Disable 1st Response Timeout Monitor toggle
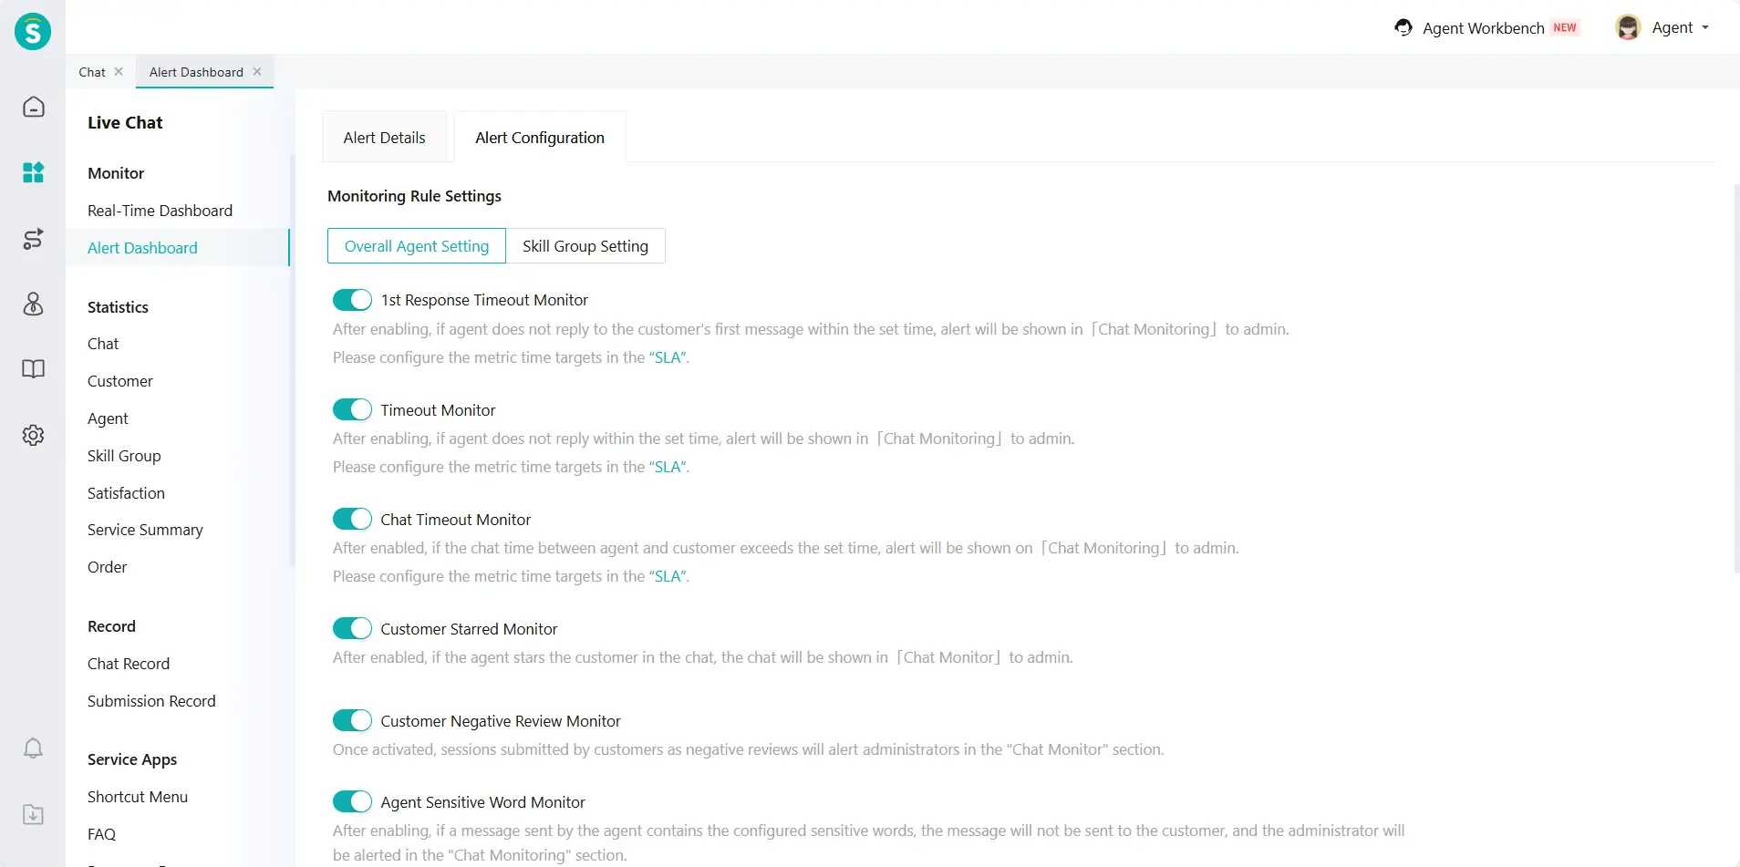This screenshot has height=867, width=1740. tap(352, 300)
